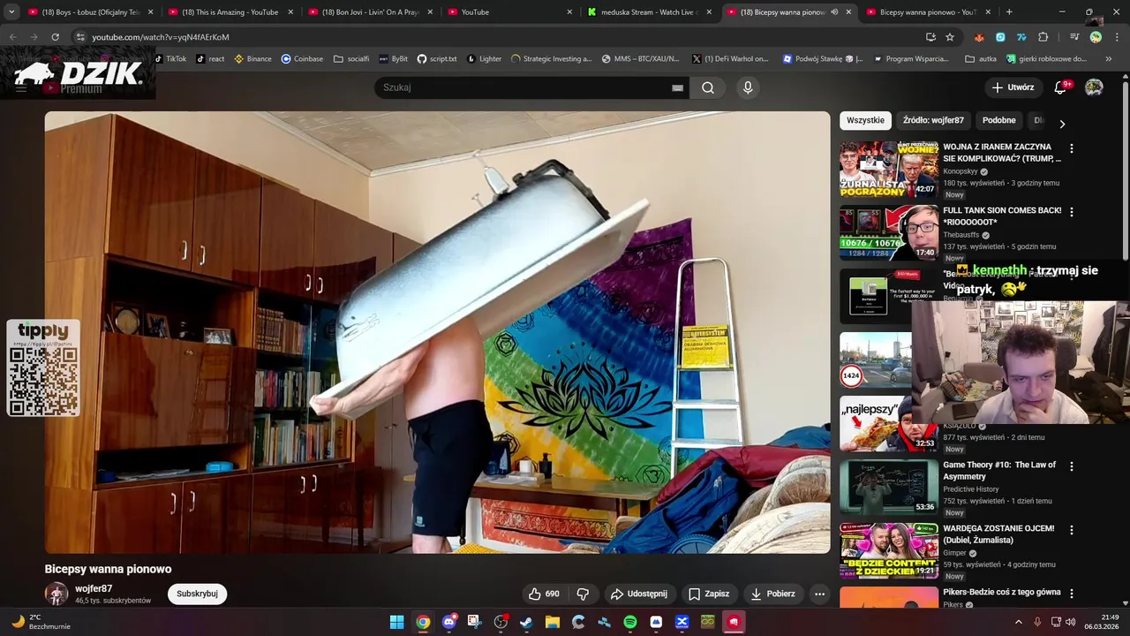Open the WOJNA Z IRANEM video thumbnail

[x=889, y=170]
